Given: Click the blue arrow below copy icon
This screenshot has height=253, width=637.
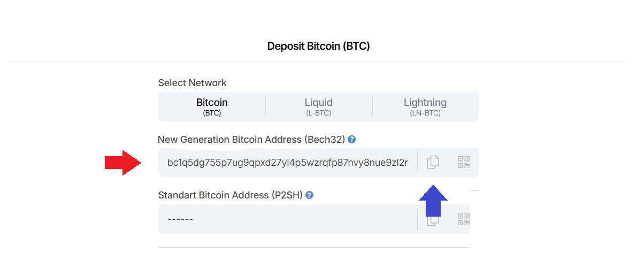Looking at the screenshot, I should pyautogui.click(x=433, y=200).
